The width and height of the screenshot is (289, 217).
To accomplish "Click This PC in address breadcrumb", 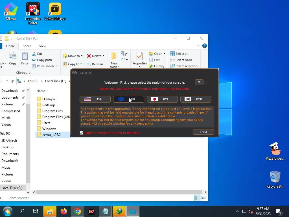I will coord(33,81).
